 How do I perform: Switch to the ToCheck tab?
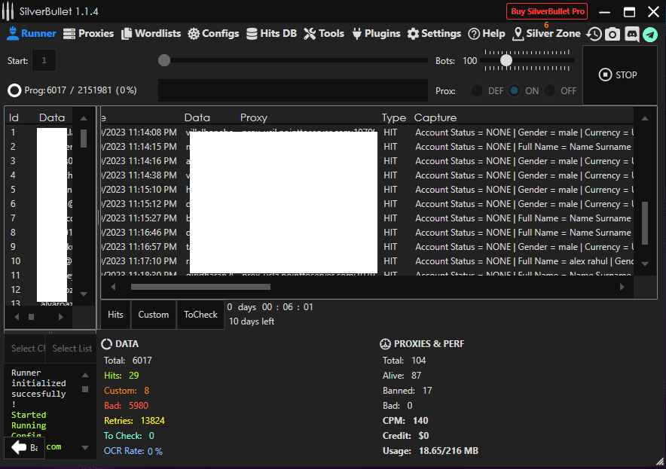click(x=200, y=314)
